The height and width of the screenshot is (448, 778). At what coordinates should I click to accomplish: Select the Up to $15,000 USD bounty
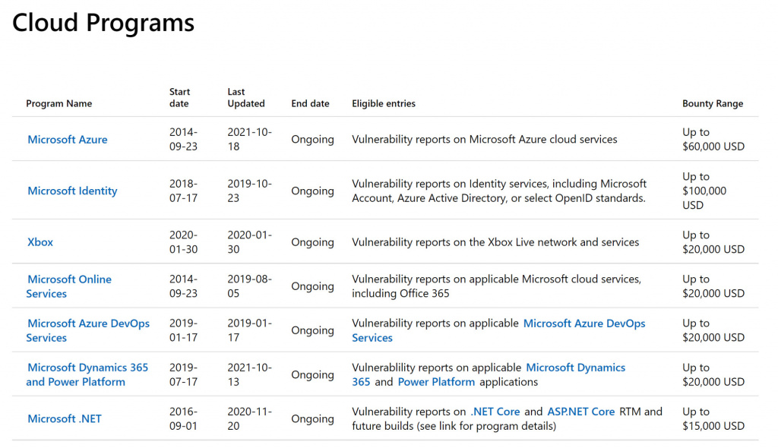tap(713, 418)
